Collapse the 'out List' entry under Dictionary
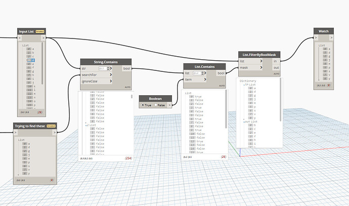The width and height of the screenshot is (349, 206). pos(244,122)
